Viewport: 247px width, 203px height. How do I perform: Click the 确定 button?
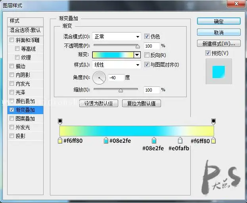(x=219, y=21)
